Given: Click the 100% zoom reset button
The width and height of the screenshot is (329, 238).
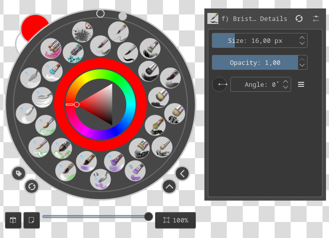Looking at the screenshot, I should pos(175,220).
